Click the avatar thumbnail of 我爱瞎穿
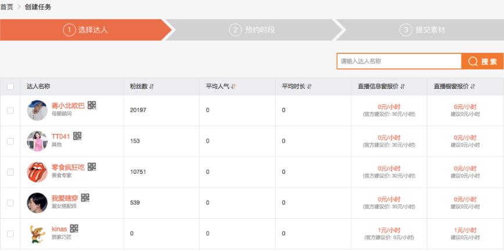The width and height of the screenshot is (504, 251). tap(37, 203)
